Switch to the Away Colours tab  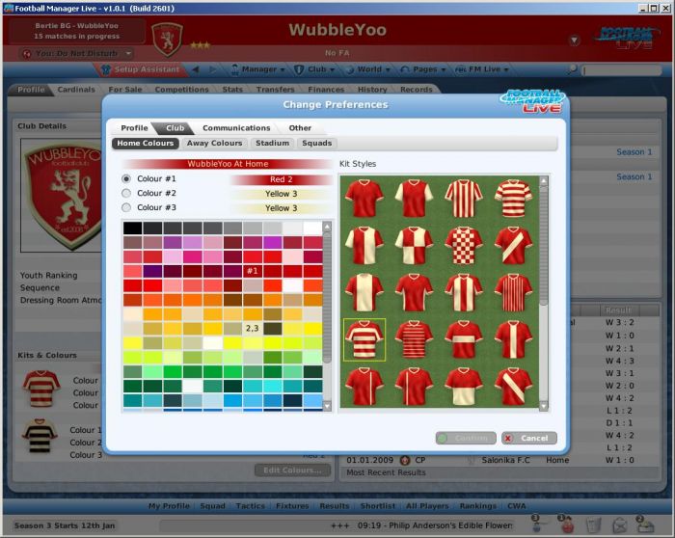click(214, 144)
